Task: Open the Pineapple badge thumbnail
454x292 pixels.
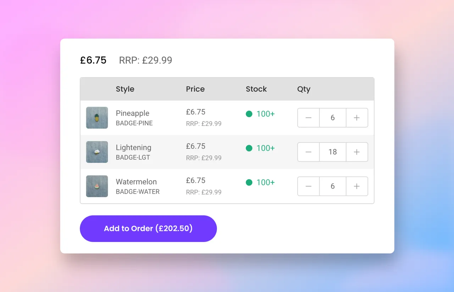Action: click(x=97, y=118)
